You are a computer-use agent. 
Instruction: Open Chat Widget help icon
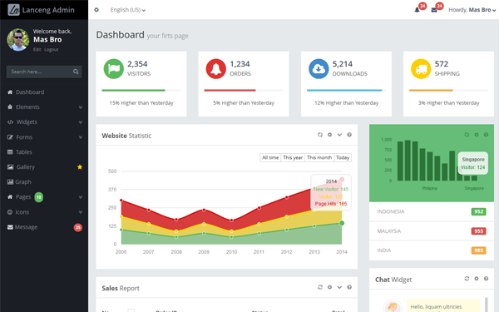click(486, 279)
